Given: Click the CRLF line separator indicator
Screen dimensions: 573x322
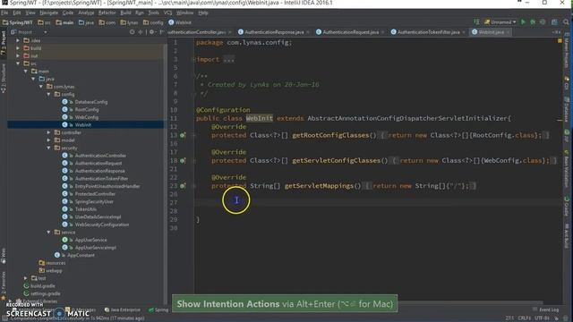Looking at the screenshot, I should tap(525, 318).
